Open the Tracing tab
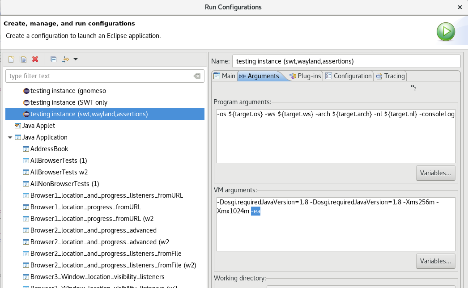 point(390,76)
